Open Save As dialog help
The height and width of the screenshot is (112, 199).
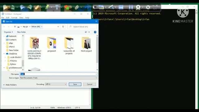[95, 32]
